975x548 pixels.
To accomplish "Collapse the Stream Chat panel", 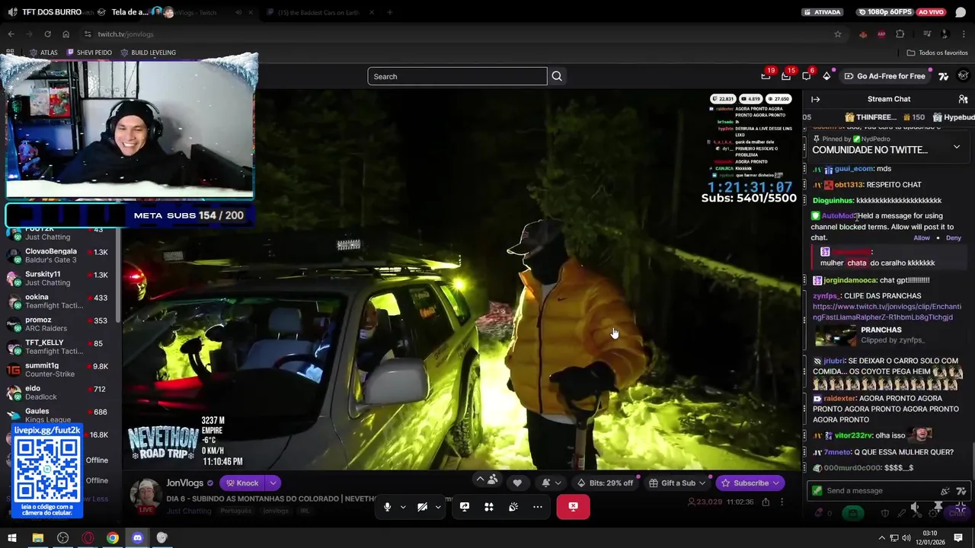I will 815,99.
